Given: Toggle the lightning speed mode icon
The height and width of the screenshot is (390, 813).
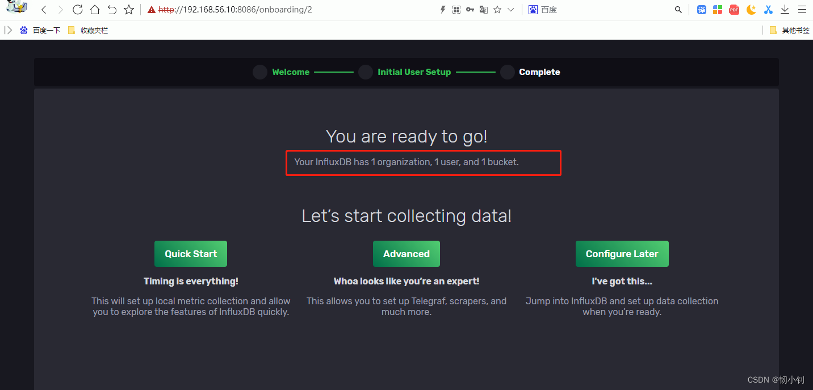Looking at the screenshot, I should tap(443, 10).
